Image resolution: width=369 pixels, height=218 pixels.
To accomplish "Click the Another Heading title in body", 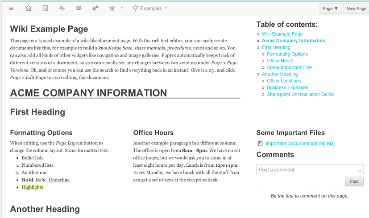I will tap(45, 209).
